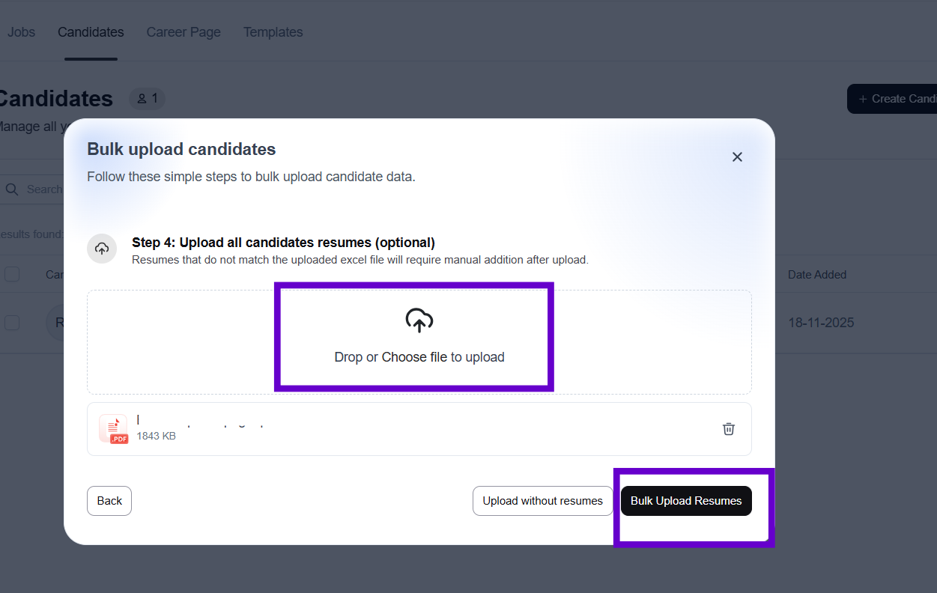This screenshot has height=593, width=937.
Task: Select the Candidates tab
Action: tap(91, 32)
